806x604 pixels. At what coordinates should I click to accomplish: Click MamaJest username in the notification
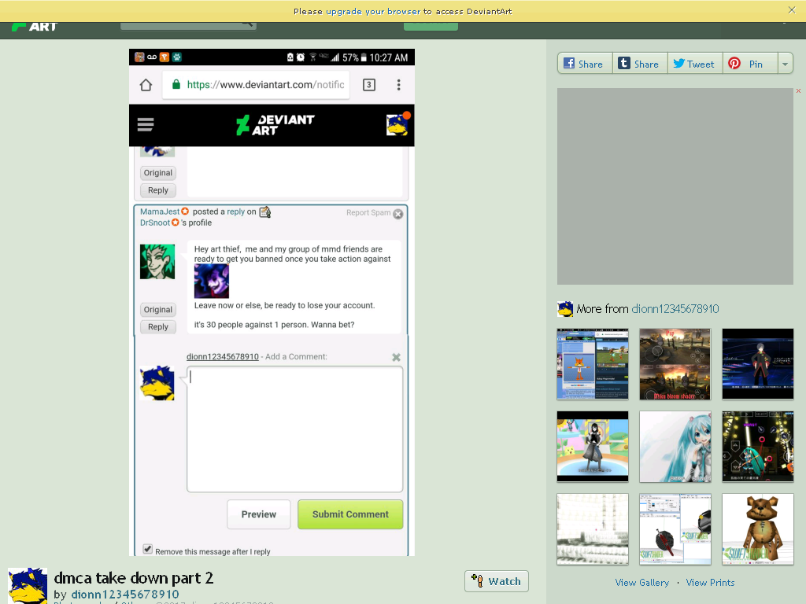160,212
